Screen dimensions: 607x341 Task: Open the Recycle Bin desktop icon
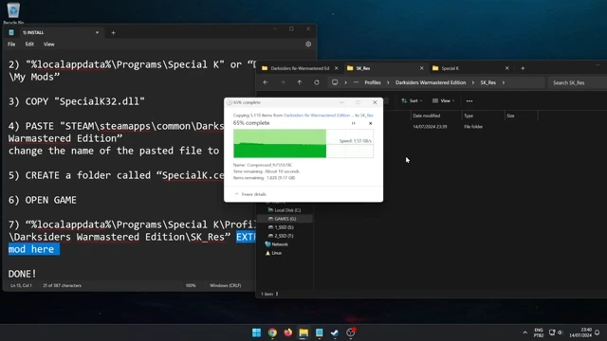pyautogui.click(x=13, y=12)
